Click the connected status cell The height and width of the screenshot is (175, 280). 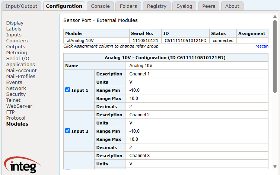pos(223,40)
